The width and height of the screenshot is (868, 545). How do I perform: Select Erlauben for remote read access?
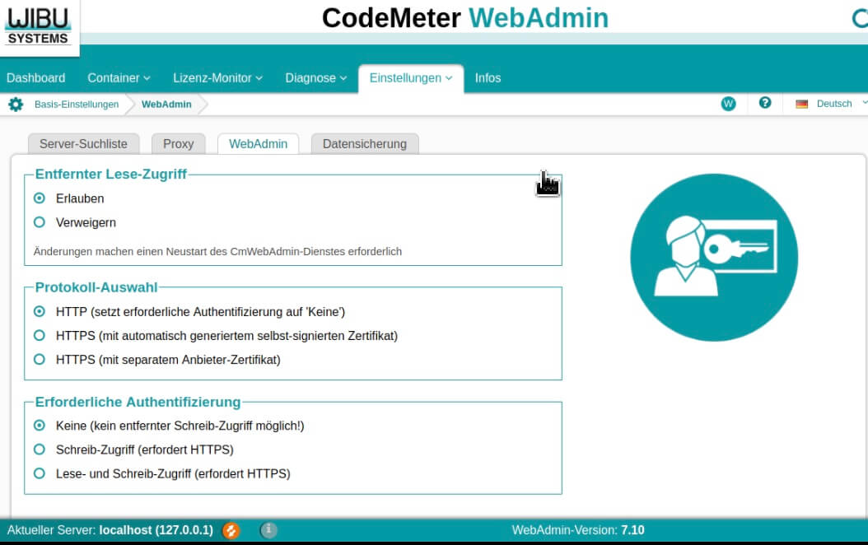[40, 198]
